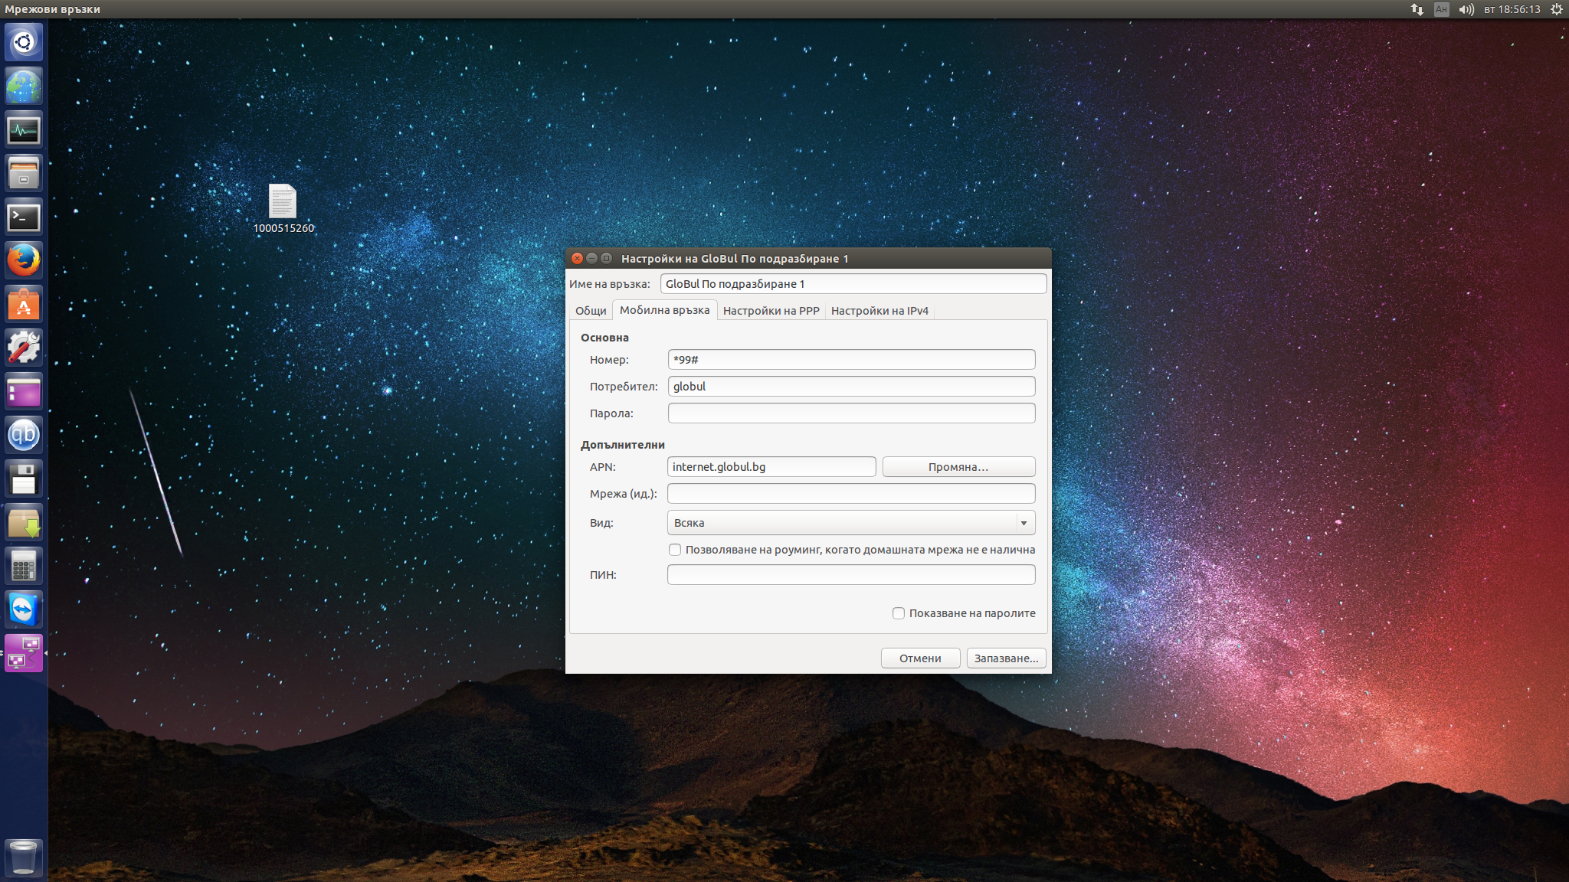Open Ubuntu Software Center icon
Viewport: 1569px width, 882px height.
coord(24,305)
